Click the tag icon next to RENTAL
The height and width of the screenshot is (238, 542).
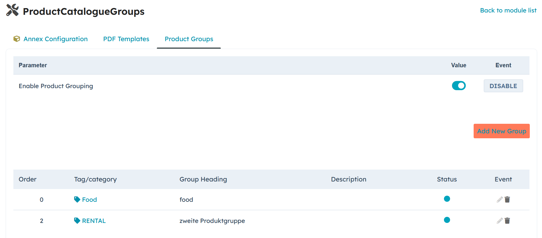tap(77, 221)
